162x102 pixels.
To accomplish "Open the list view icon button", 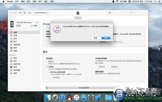I will (x=110, y=13).
